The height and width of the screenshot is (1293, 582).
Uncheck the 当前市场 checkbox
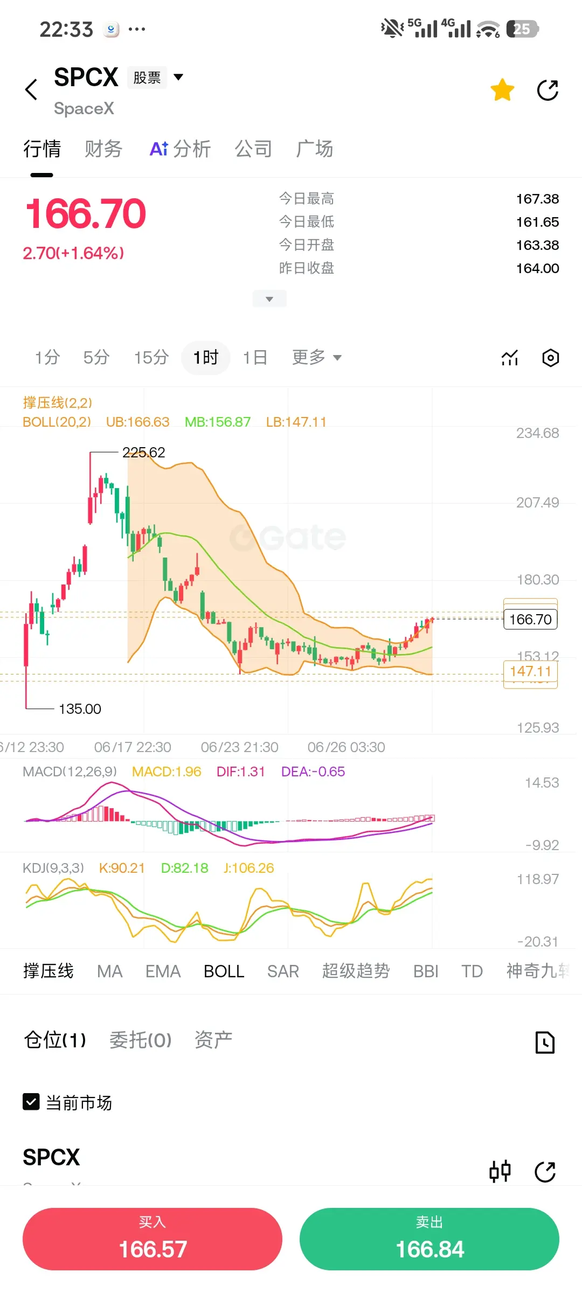[x=31, y=1102]
